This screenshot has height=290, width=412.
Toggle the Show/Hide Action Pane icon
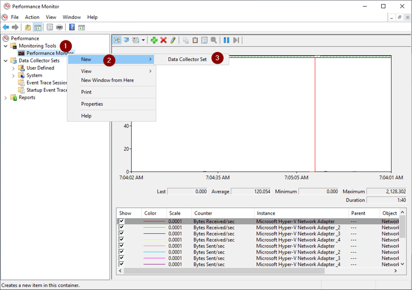pyautogui.click(x=82, y=27)
